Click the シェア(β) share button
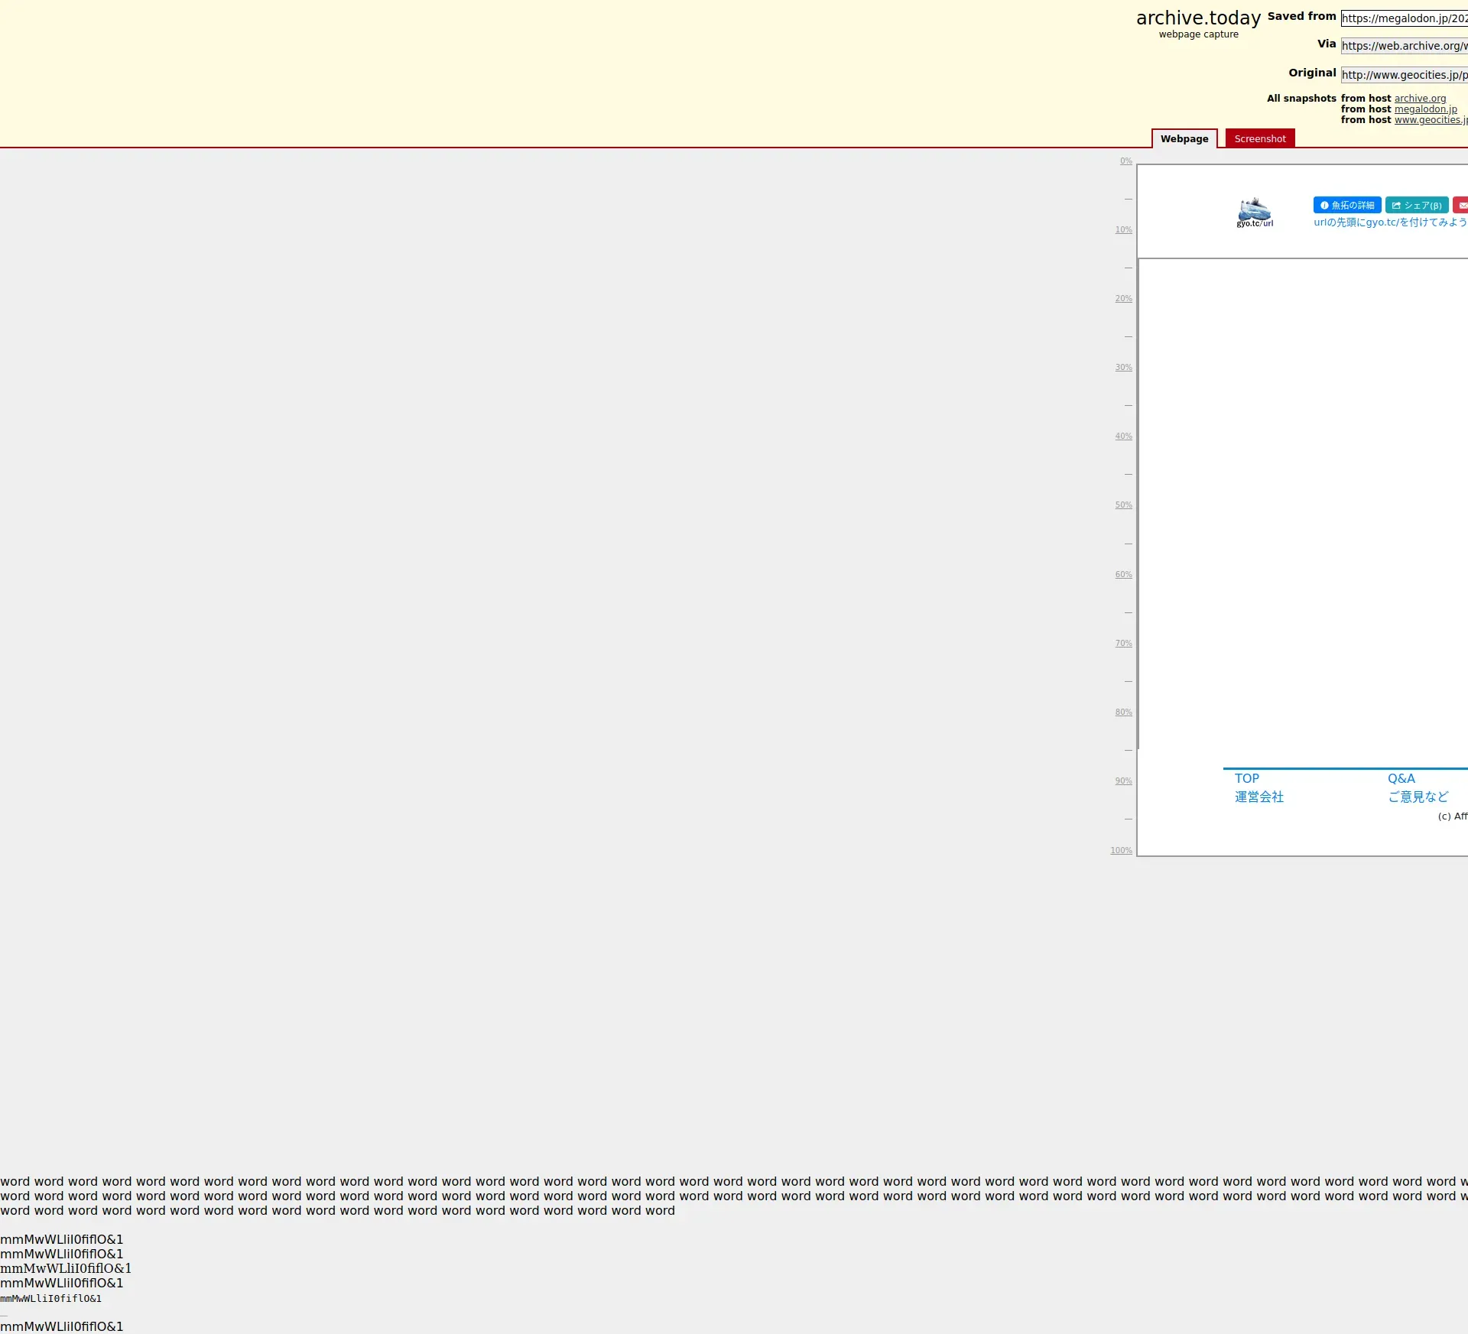 coord(1416,205)
